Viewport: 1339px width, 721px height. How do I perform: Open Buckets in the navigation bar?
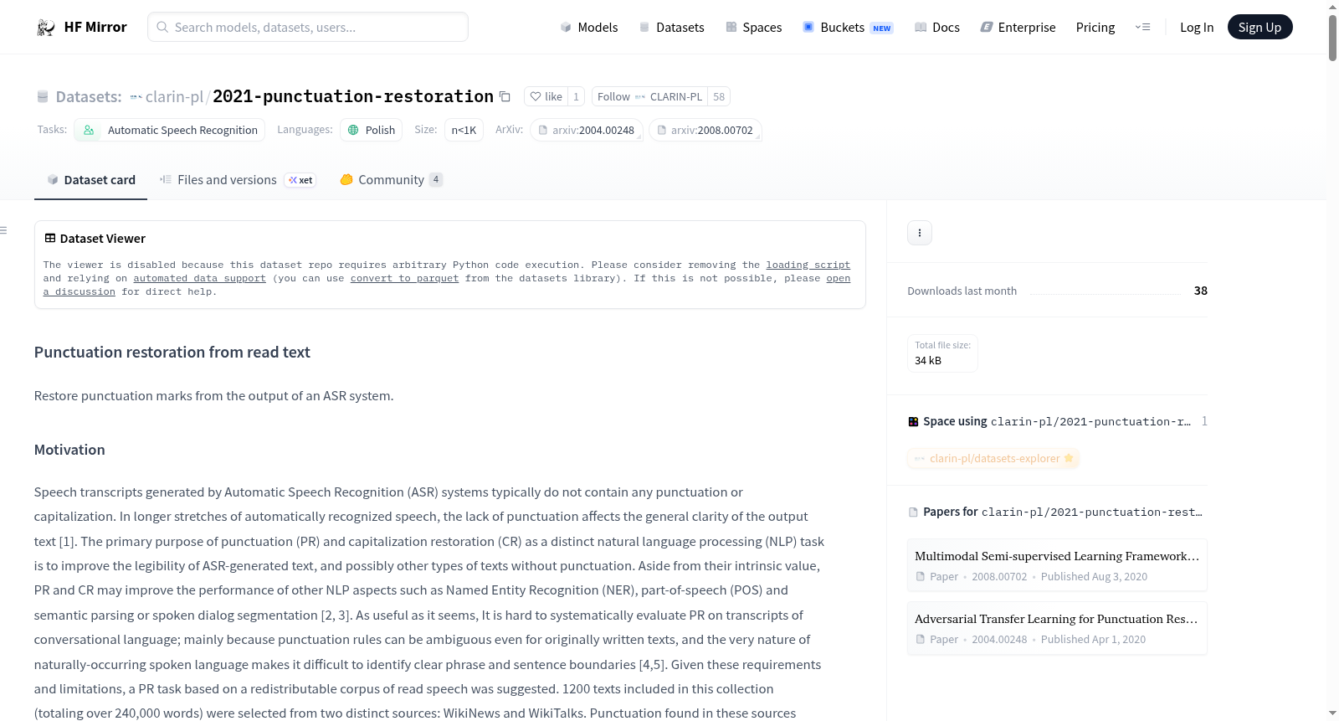[848, 27]
